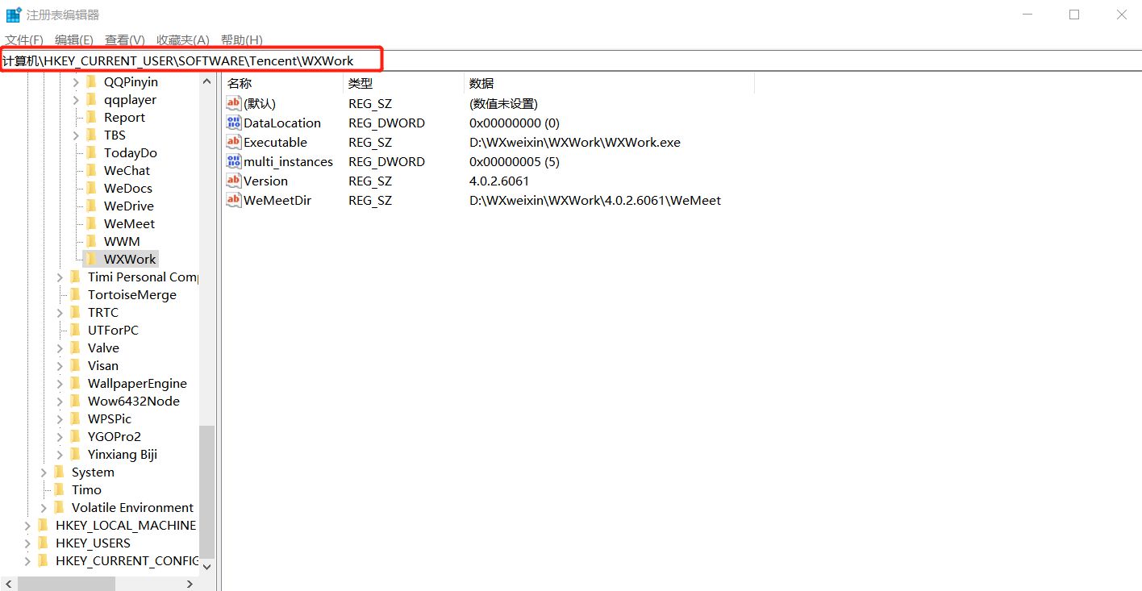Viewport: 1142px width, 591px height.
Task: Select the TortoiseMerge tree key
Action: coord(132,294)
